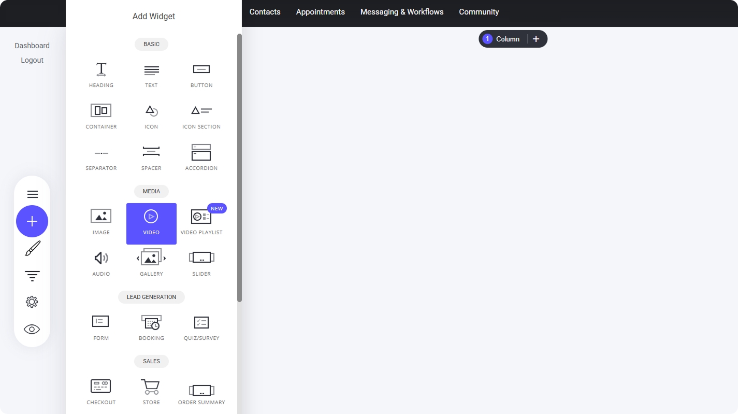Open the Appointments menu item

tap(320, 12)
